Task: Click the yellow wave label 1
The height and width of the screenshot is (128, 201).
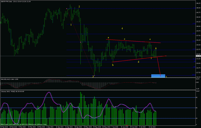Action: 71,25
